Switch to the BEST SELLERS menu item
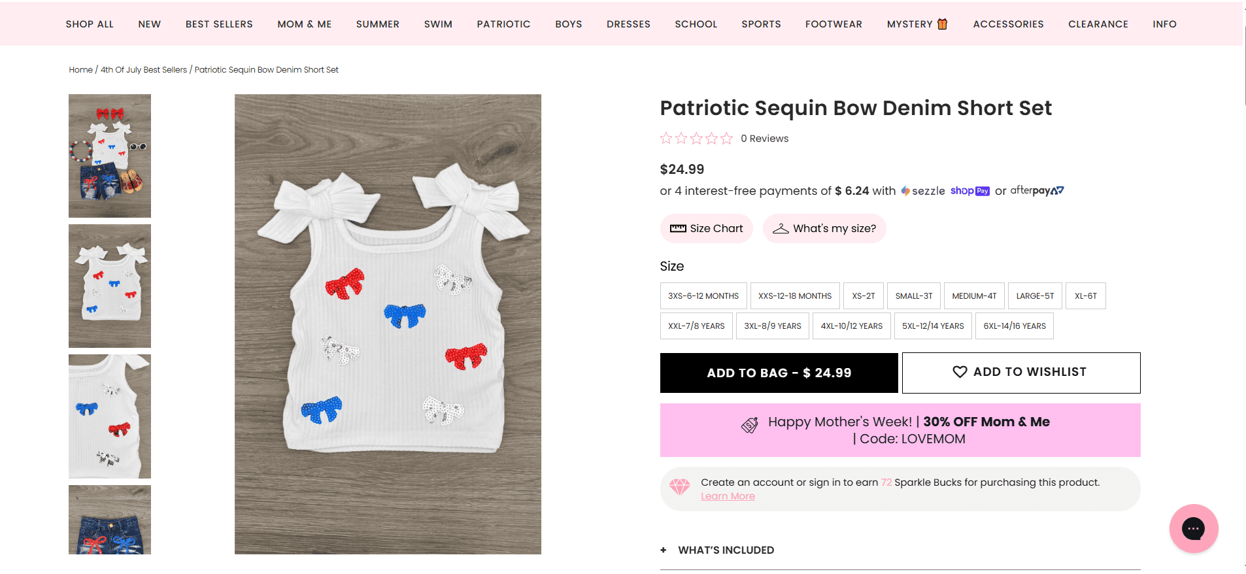Image resolution: width=1246 pixels, height=574 pixels. 218,24
